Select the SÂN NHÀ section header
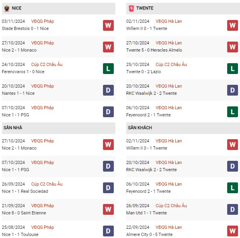Image resolution: width=240 pixels, height=238 pixels. (x=58, y=128)
